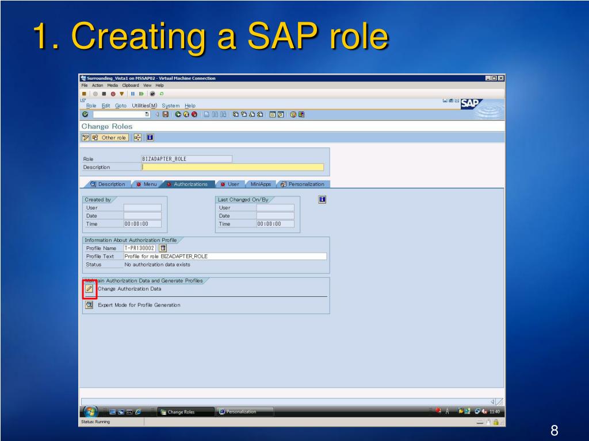Click the Expert Mode for Profile Generation icon
The width and height of the screenshot is (589, 441).
coord(89,305)
